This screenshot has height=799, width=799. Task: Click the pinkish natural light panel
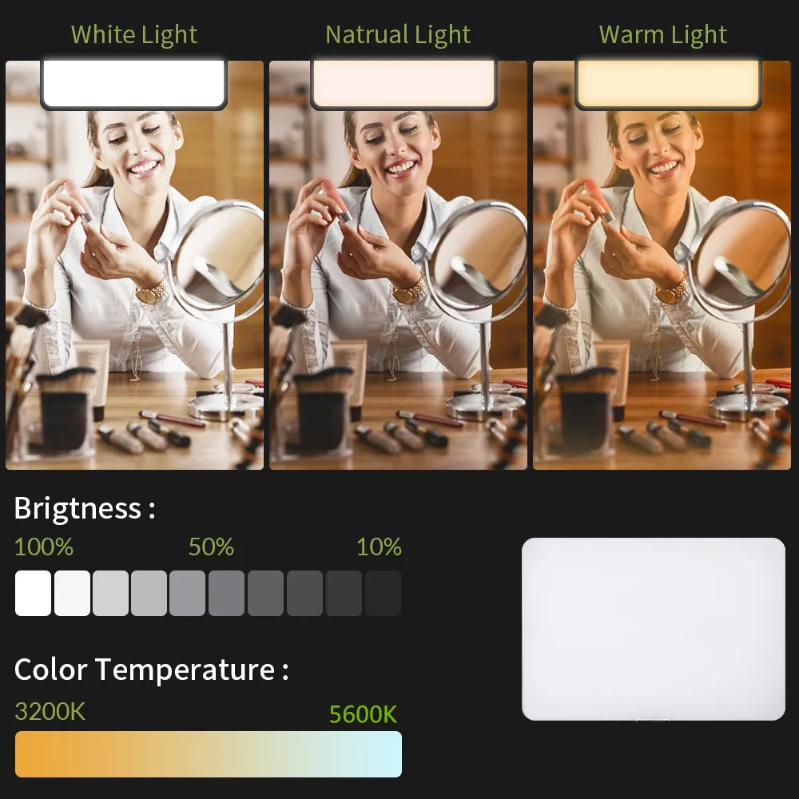click(403, 83)
